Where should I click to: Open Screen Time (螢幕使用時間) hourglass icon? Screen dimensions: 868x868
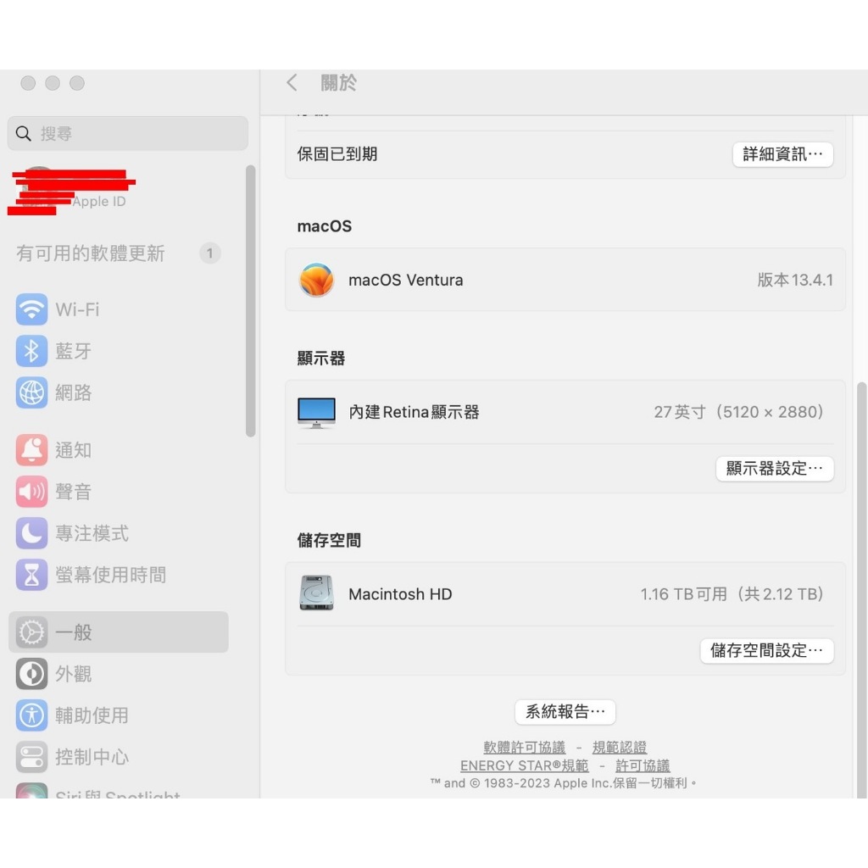pyautogui.click(x=31, y=575)
